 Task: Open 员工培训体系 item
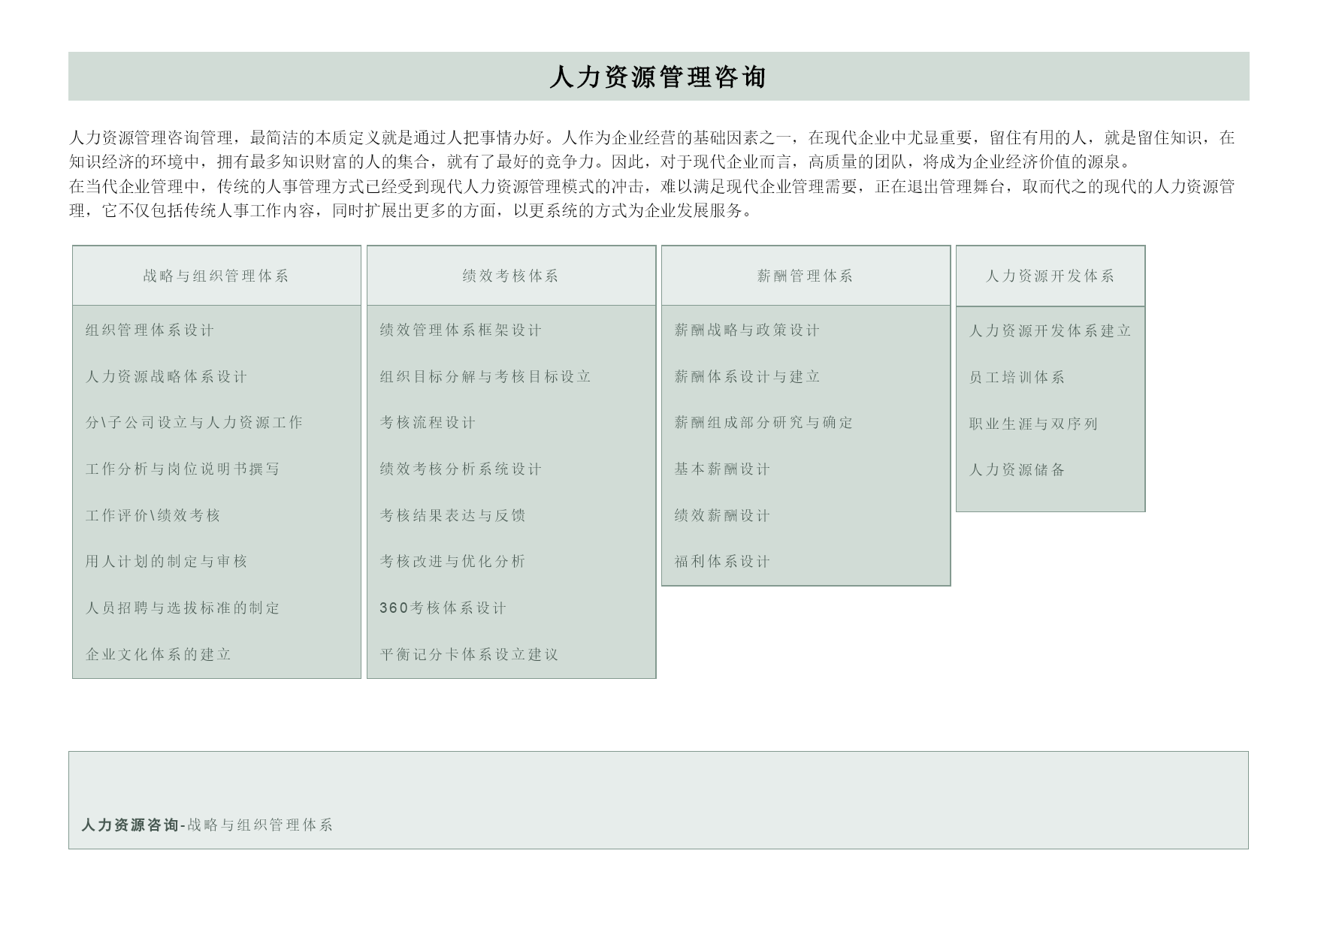coord(1017,378)
